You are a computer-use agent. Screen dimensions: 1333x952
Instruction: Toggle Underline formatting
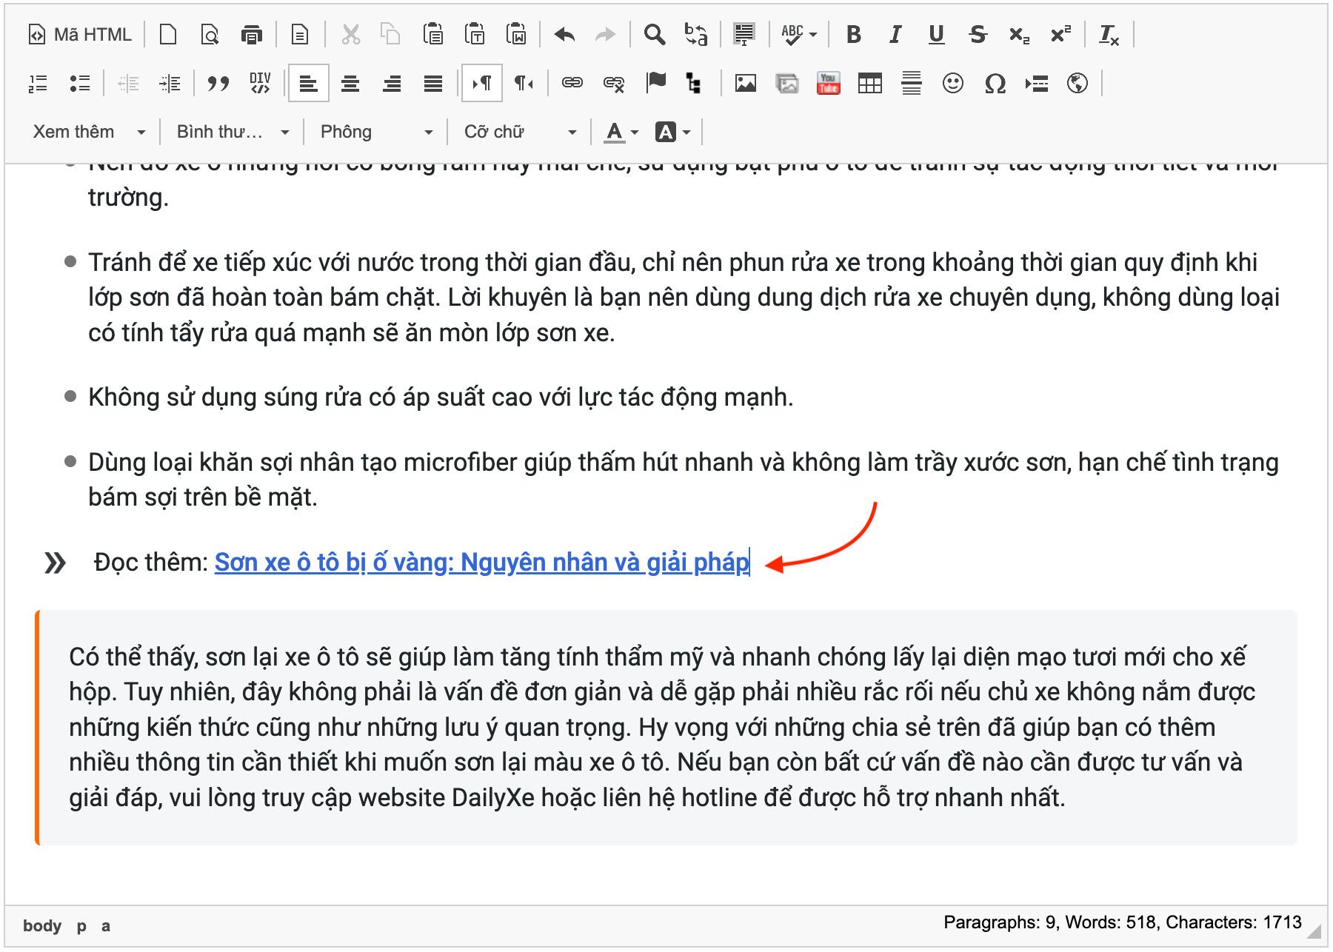click(936, 35)
